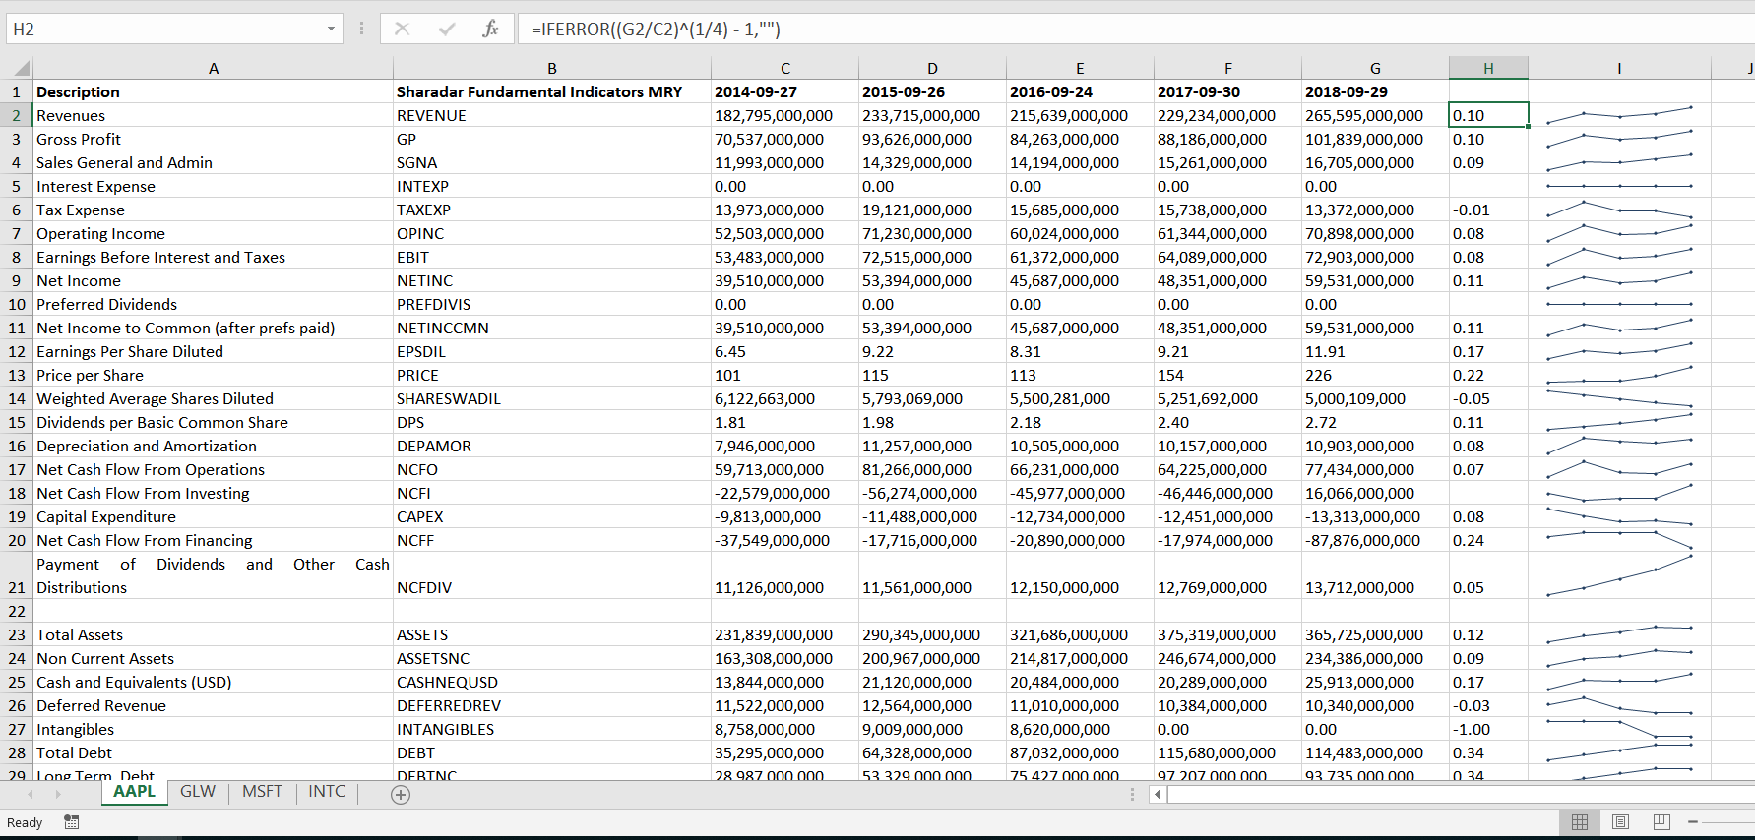Select column G header

[1375, 68]
